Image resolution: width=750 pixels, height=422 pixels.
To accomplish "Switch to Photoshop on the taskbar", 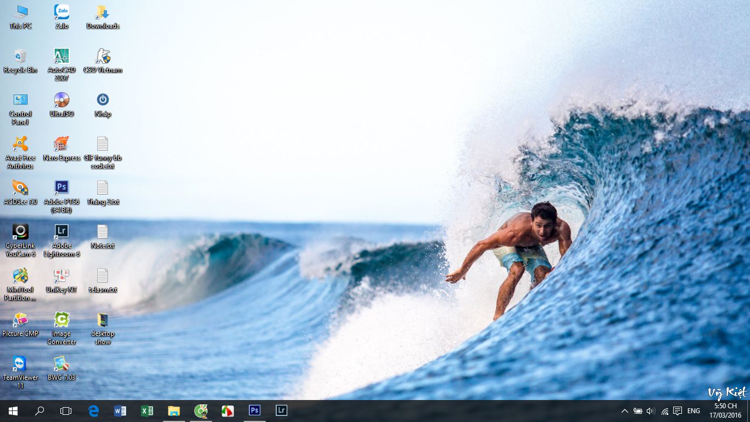I will click(255, 411).
